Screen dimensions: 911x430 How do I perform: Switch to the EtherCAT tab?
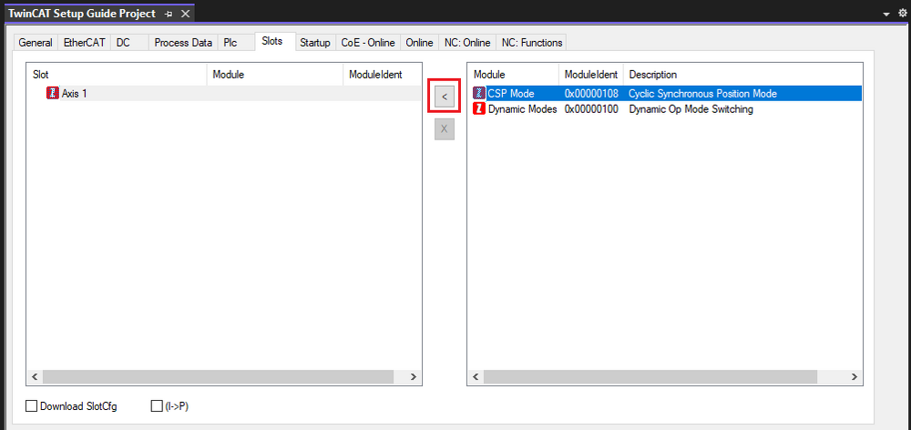pyautogui.click(x=84, y=43)
